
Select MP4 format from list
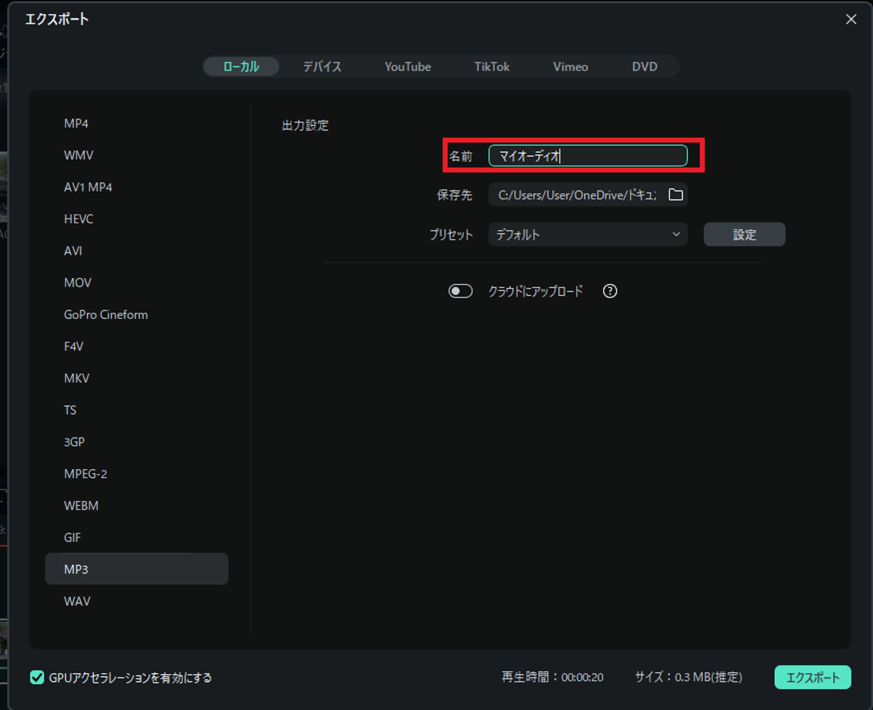(x=76, y=124)
